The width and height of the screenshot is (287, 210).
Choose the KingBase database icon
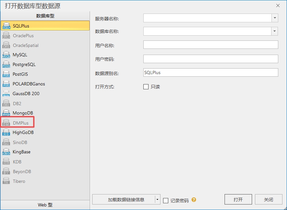(x=6, y=152)
